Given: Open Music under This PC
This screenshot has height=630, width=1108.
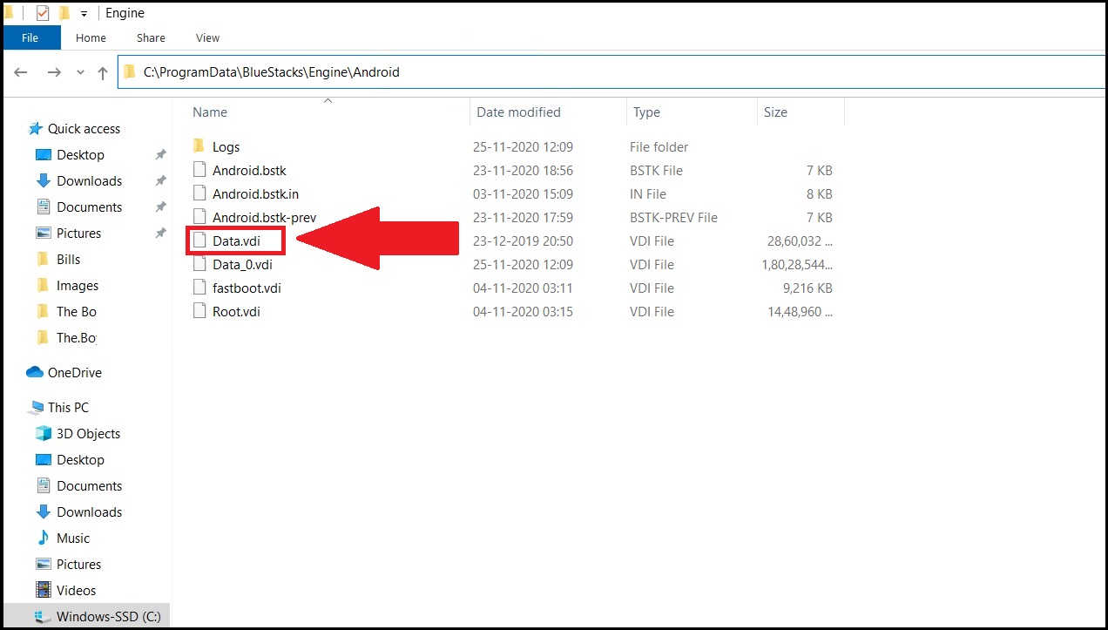Looking at the screenshot, I should pos(73,538).
